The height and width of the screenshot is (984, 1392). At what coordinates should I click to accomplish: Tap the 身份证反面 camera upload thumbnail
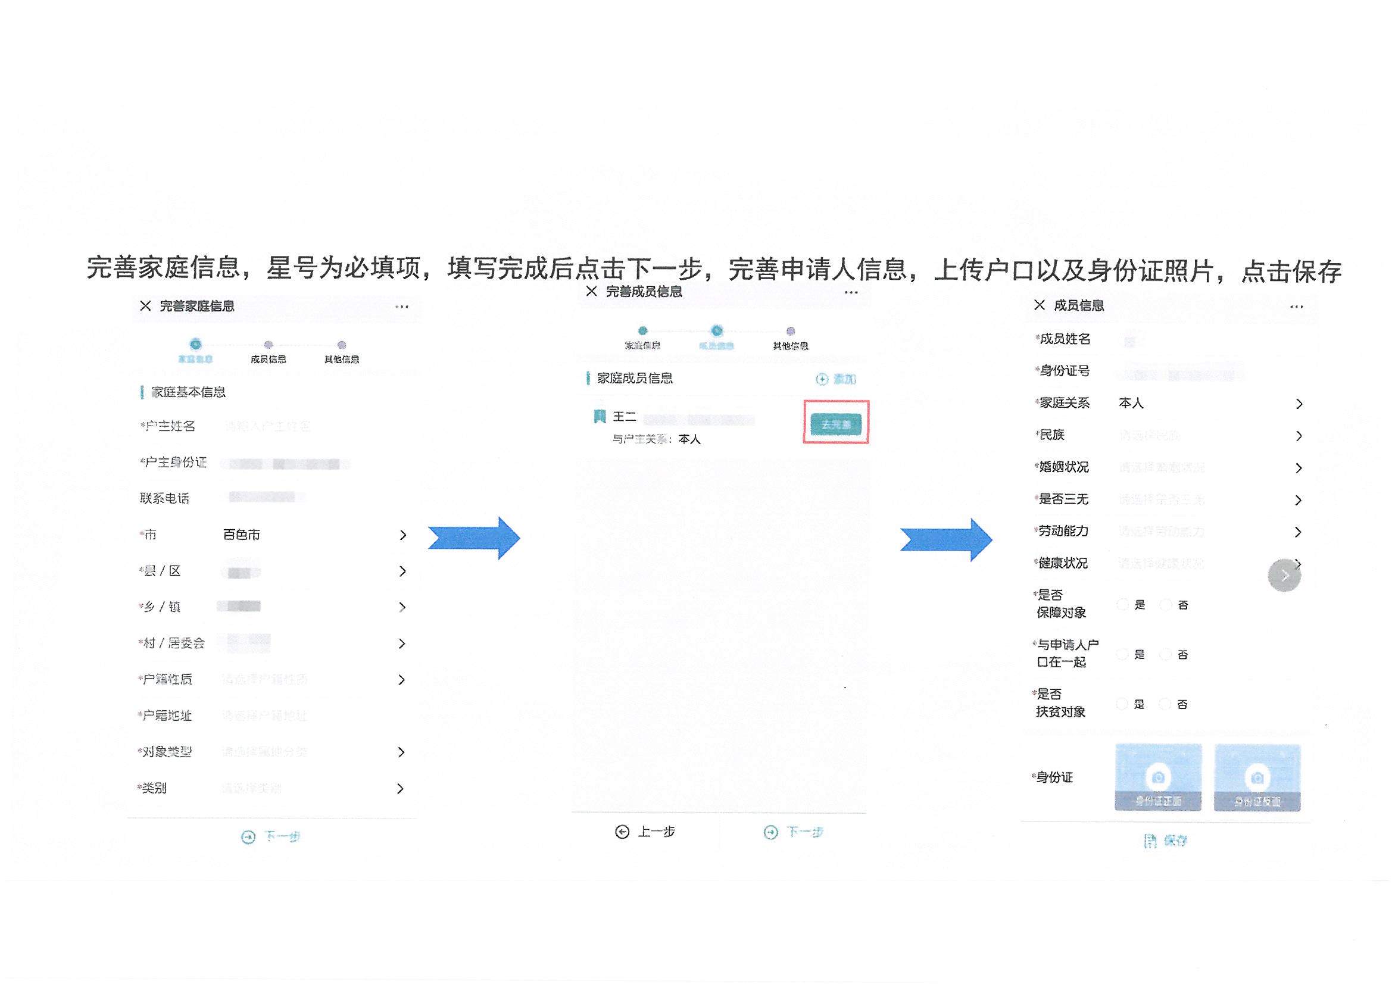pyautogui.click(x=1257, y=778)
